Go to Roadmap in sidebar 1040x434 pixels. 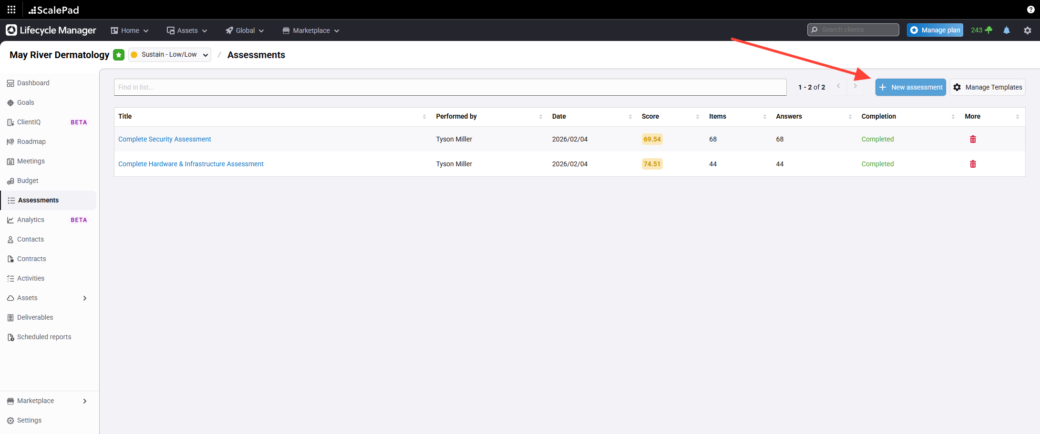pos(31,141)
